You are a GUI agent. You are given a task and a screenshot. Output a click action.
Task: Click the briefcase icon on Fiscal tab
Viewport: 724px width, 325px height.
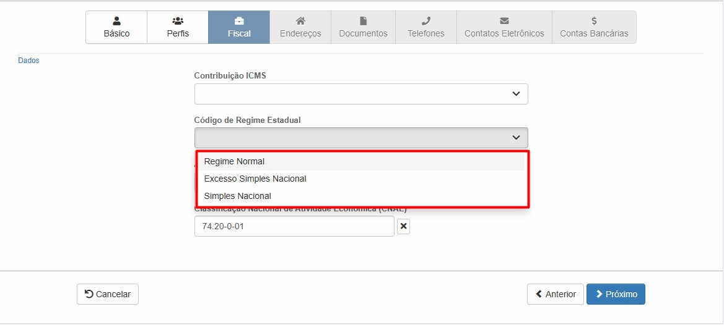[239, 21]
